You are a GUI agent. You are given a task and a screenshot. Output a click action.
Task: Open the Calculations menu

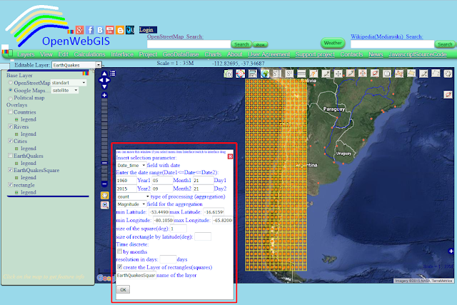click(x=89, y=54)
